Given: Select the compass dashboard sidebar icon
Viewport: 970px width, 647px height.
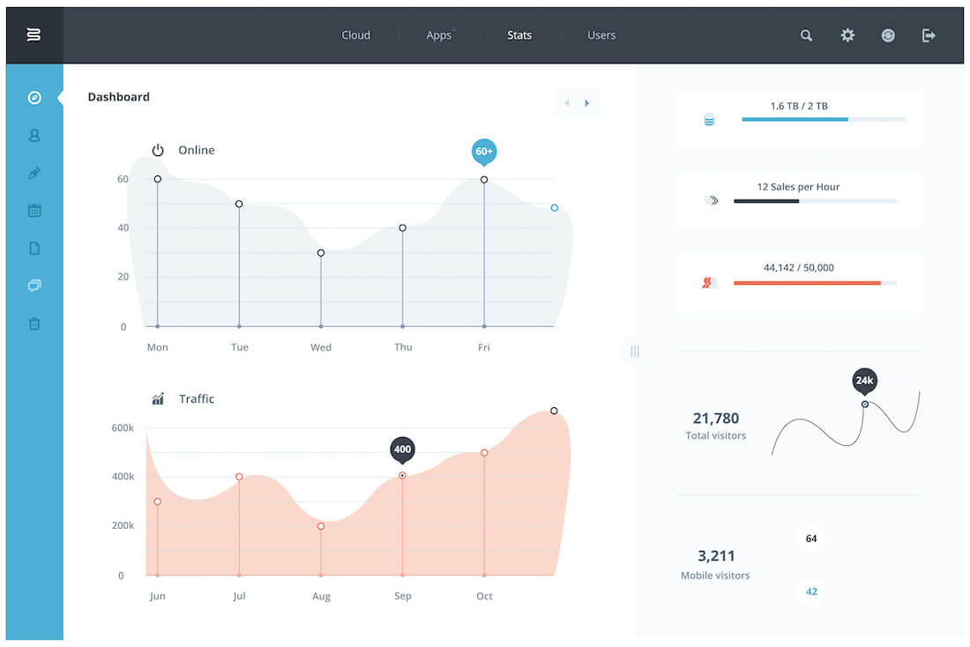Looking at the screenshot, I should coord(34,98).
